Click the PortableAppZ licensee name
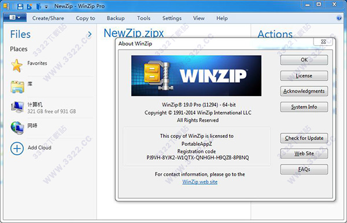 [197, 144]
